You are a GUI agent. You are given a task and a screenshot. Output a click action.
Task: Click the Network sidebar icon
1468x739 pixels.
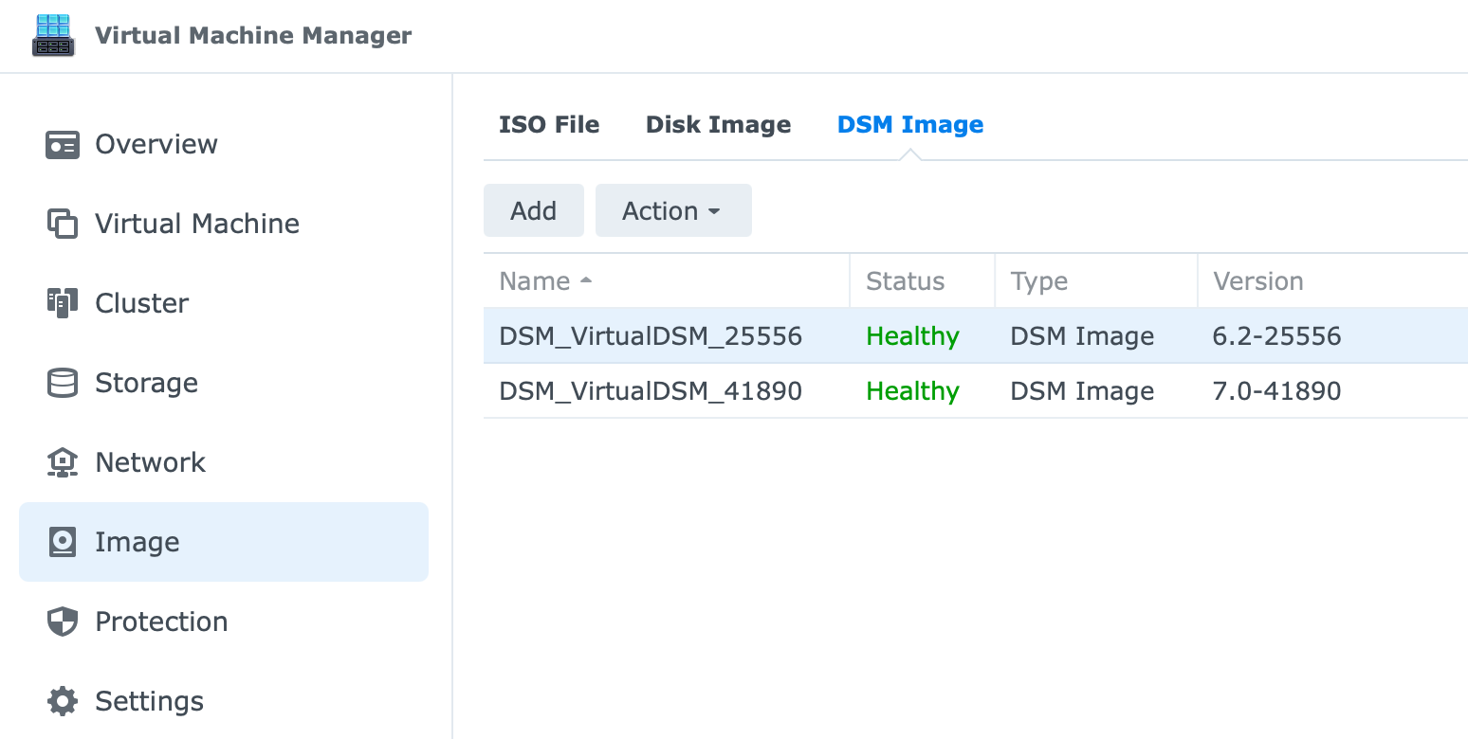pos(63,463)
